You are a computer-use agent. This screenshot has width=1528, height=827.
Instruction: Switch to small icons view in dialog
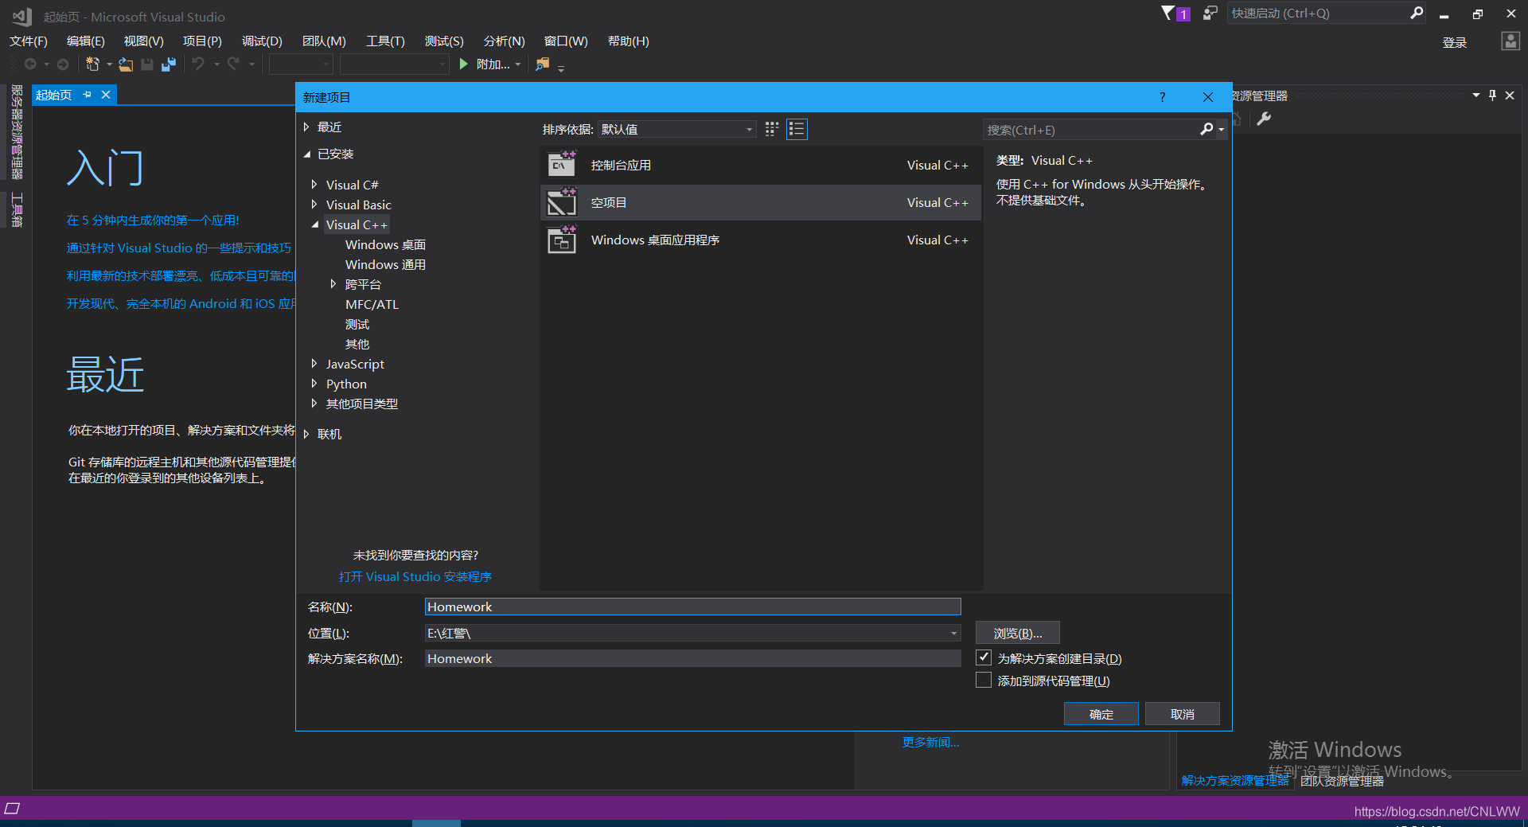pos(772,129)
